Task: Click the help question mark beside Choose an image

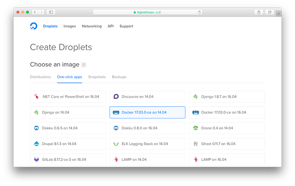Action: tap(84, 65)
